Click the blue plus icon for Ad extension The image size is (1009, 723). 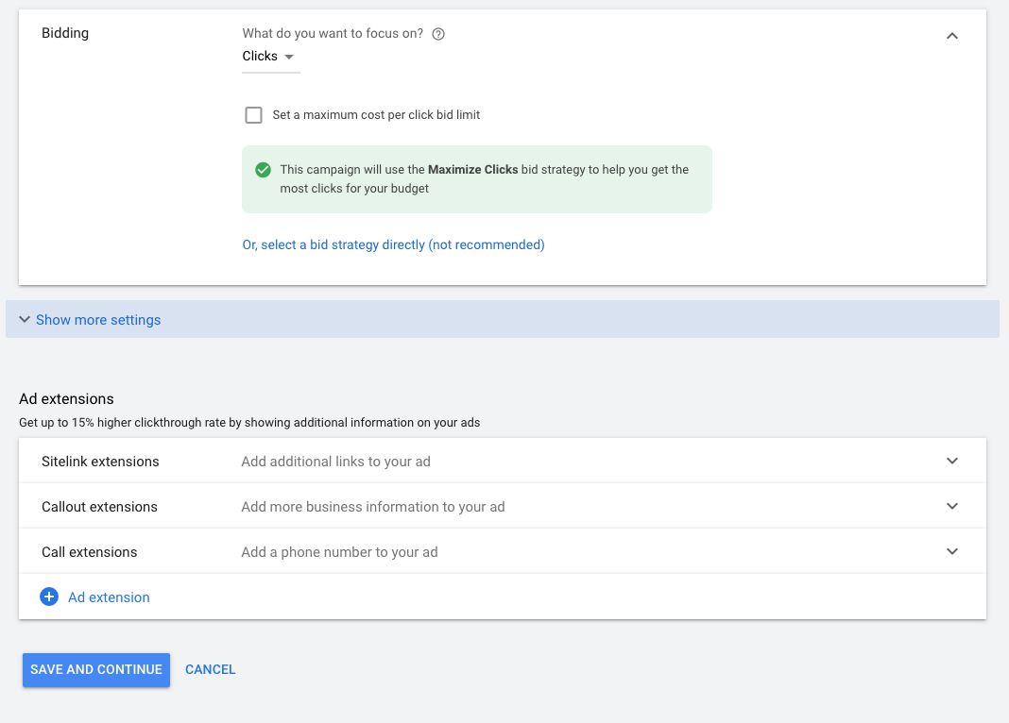coord(49,597)
